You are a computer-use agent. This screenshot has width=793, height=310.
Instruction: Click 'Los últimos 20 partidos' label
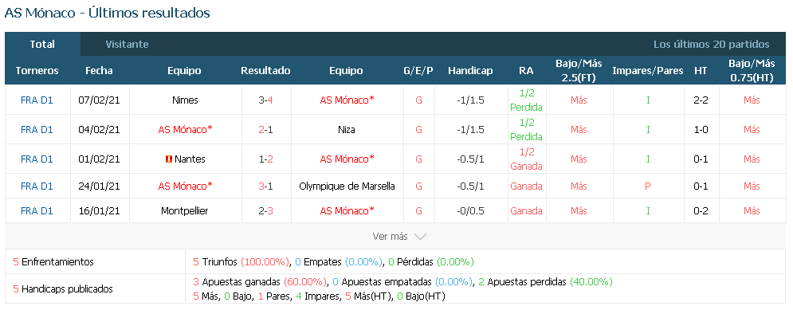[x=712, y=45]
